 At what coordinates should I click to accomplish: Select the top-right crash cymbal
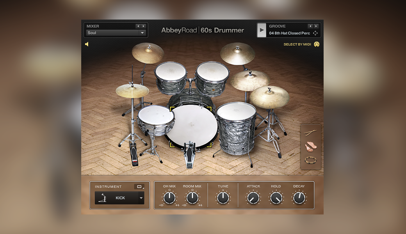coord(237,53)
